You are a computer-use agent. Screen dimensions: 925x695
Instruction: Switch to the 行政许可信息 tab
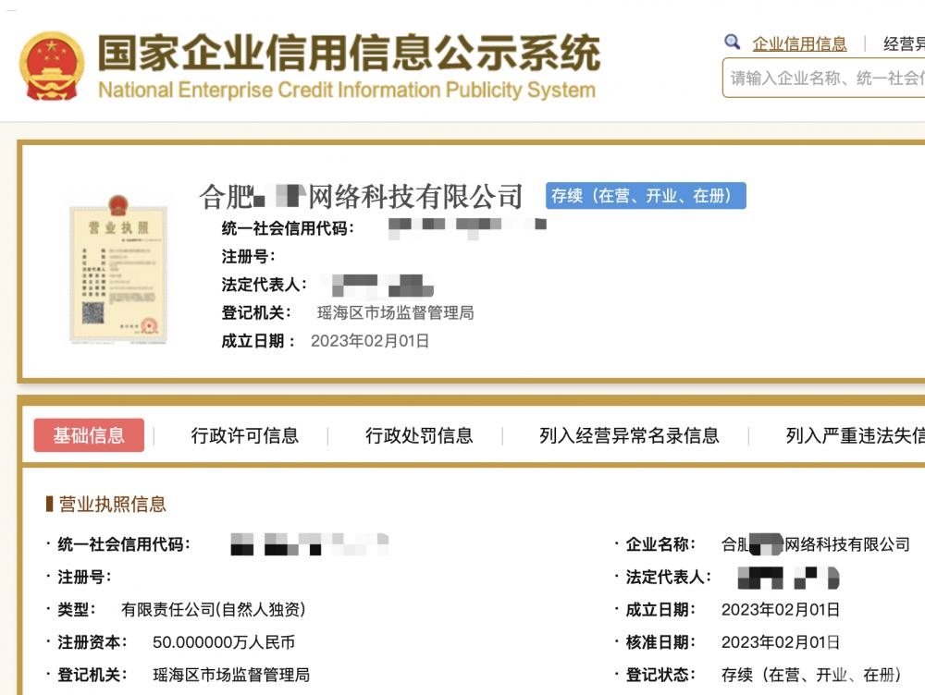point(245,435)
